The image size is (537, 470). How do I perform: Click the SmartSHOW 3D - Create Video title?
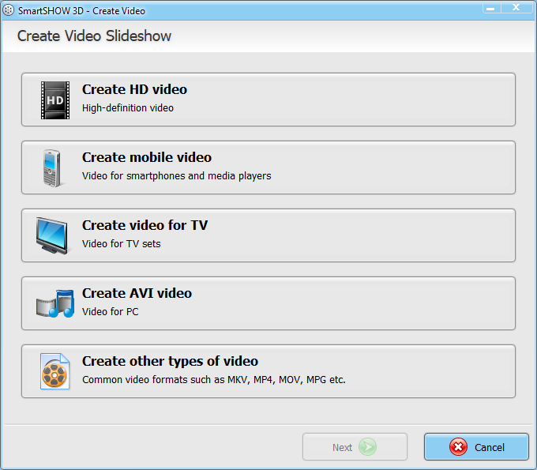pyautogui.click(x=81, y=11)
